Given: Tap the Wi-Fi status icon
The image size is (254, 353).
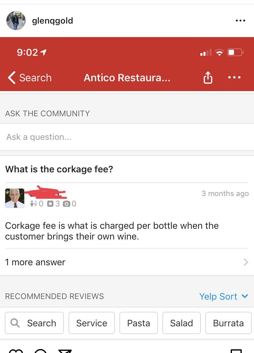Looking at the screenshot, I should [x=219, y=52].
